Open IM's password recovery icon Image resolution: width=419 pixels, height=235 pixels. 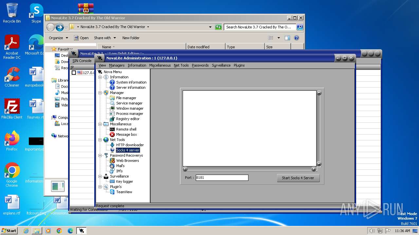(112, 171)
